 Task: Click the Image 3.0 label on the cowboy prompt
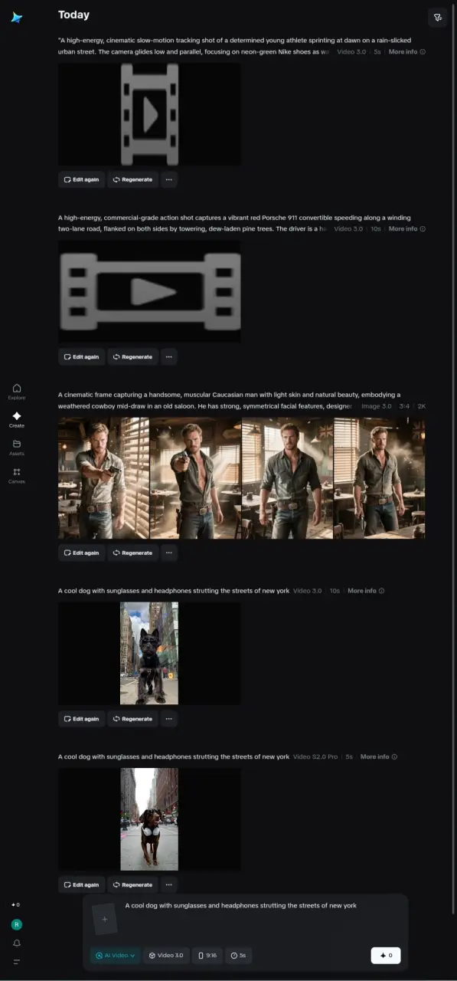click(x=376, y=406)
